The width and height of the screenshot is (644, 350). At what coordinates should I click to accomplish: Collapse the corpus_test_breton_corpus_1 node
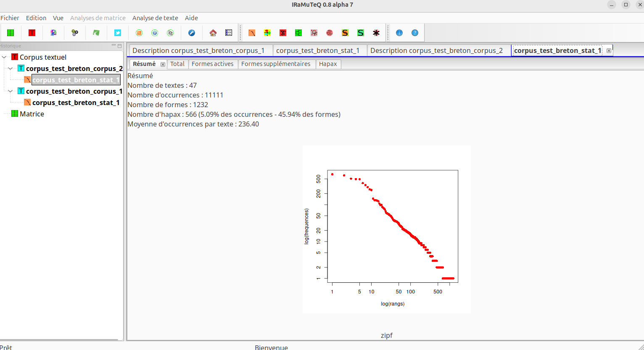click(11, 91)
